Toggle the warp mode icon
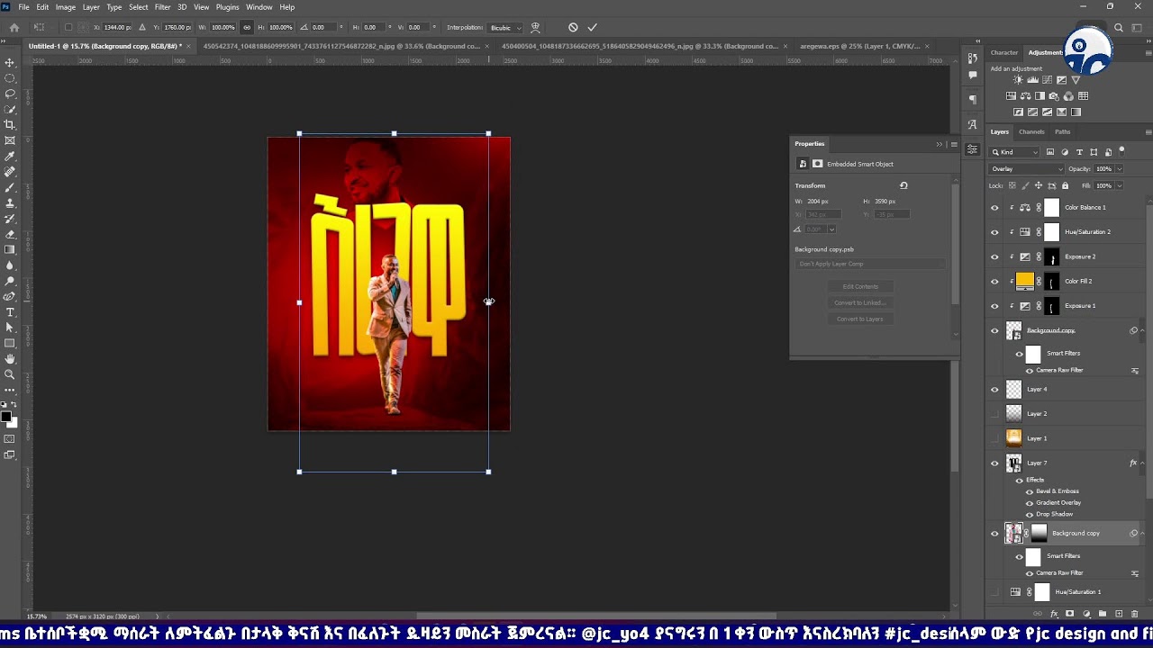This screenshot has width=1153, height=648. 535,27
